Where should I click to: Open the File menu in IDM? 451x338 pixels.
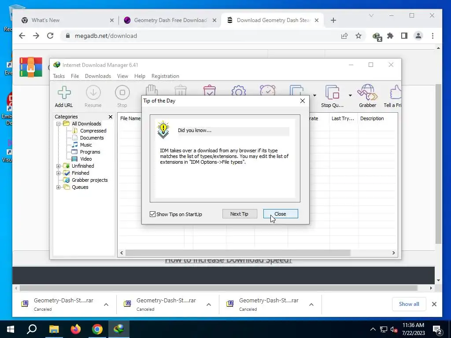(x=75, y=76)
